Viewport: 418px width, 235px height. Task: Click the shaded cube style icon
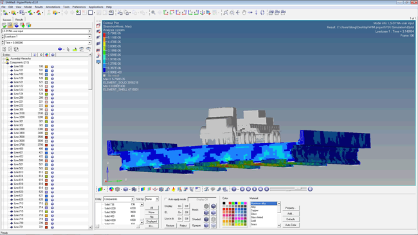pos(206,219)
